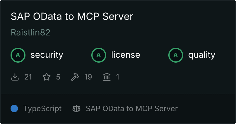
Task: Click the quality grade A badge
Action: click(176, 55)
